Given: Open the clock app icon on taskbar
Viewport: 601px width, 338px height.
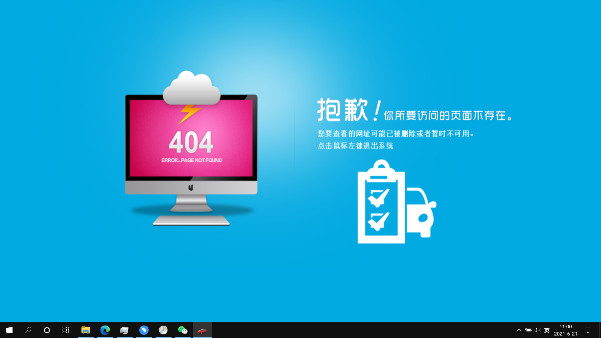Looking at the screenshot, I should pyautogui.click(x=163, y=330).
